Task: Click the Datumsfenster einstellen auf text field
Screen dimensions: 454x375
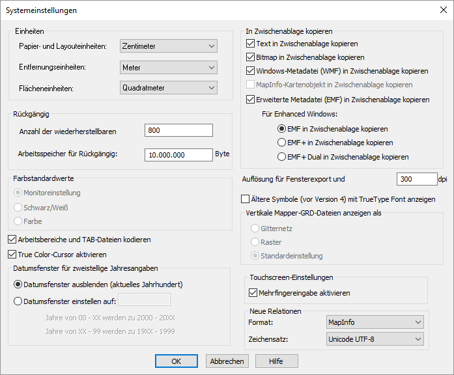Action: point(144,299)
